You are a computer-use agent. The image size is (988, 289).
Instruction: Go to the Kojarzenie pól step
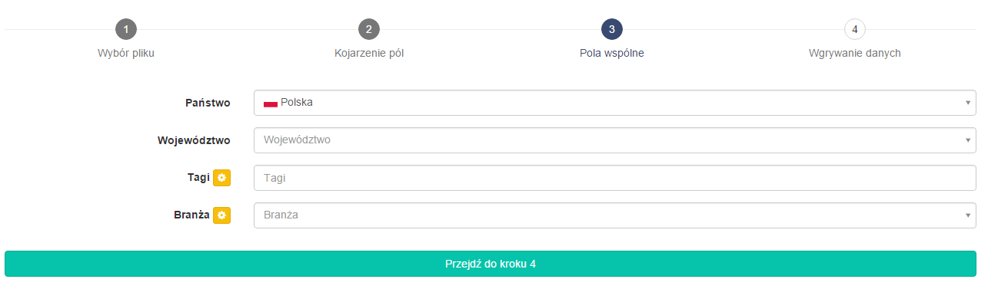pos(369,53)
